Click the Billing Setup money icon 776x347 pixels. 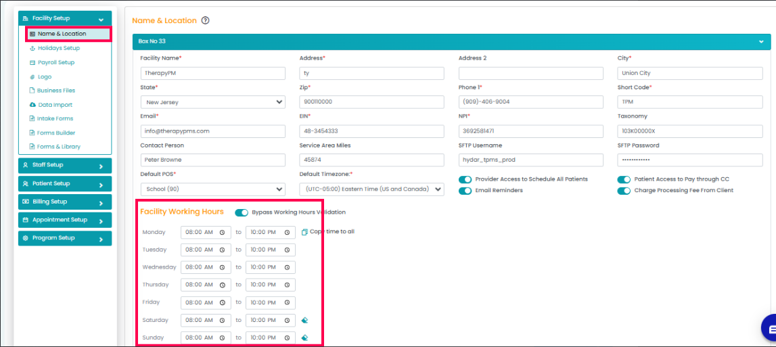[26, 202]
